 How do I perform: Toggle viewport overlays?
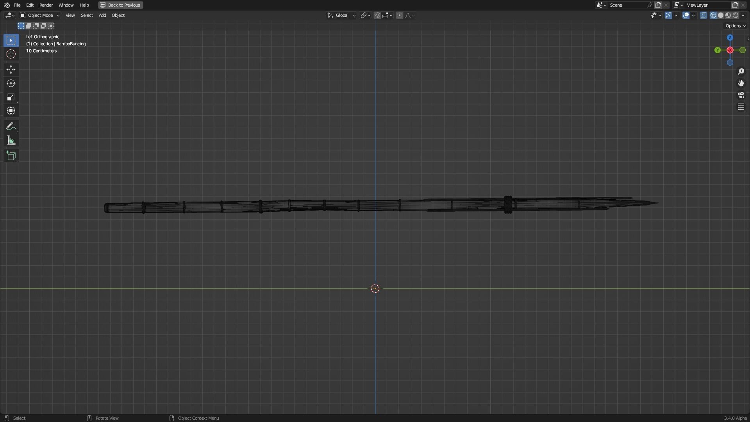point(686,15)
